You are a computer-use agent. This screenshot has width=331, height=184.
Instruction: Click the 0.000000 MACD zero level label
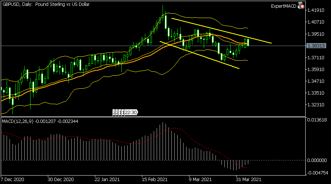click(316, 160)
